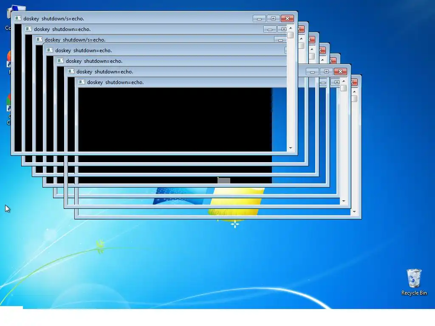This screenshot has width=435, height=326.
Task: Click the scrollbar thumb of the uppermost cascaded window
Action: [291, 35]
